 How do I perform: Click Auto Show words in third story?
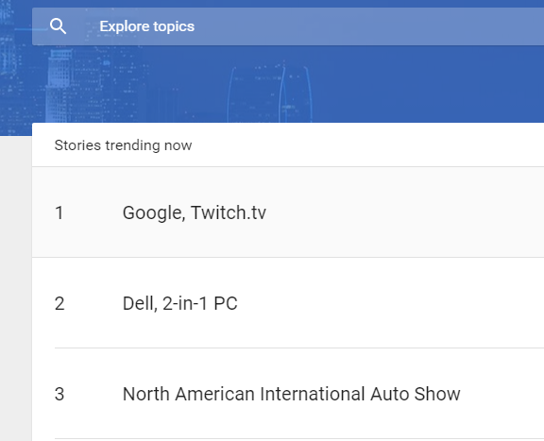pos(416,394)
